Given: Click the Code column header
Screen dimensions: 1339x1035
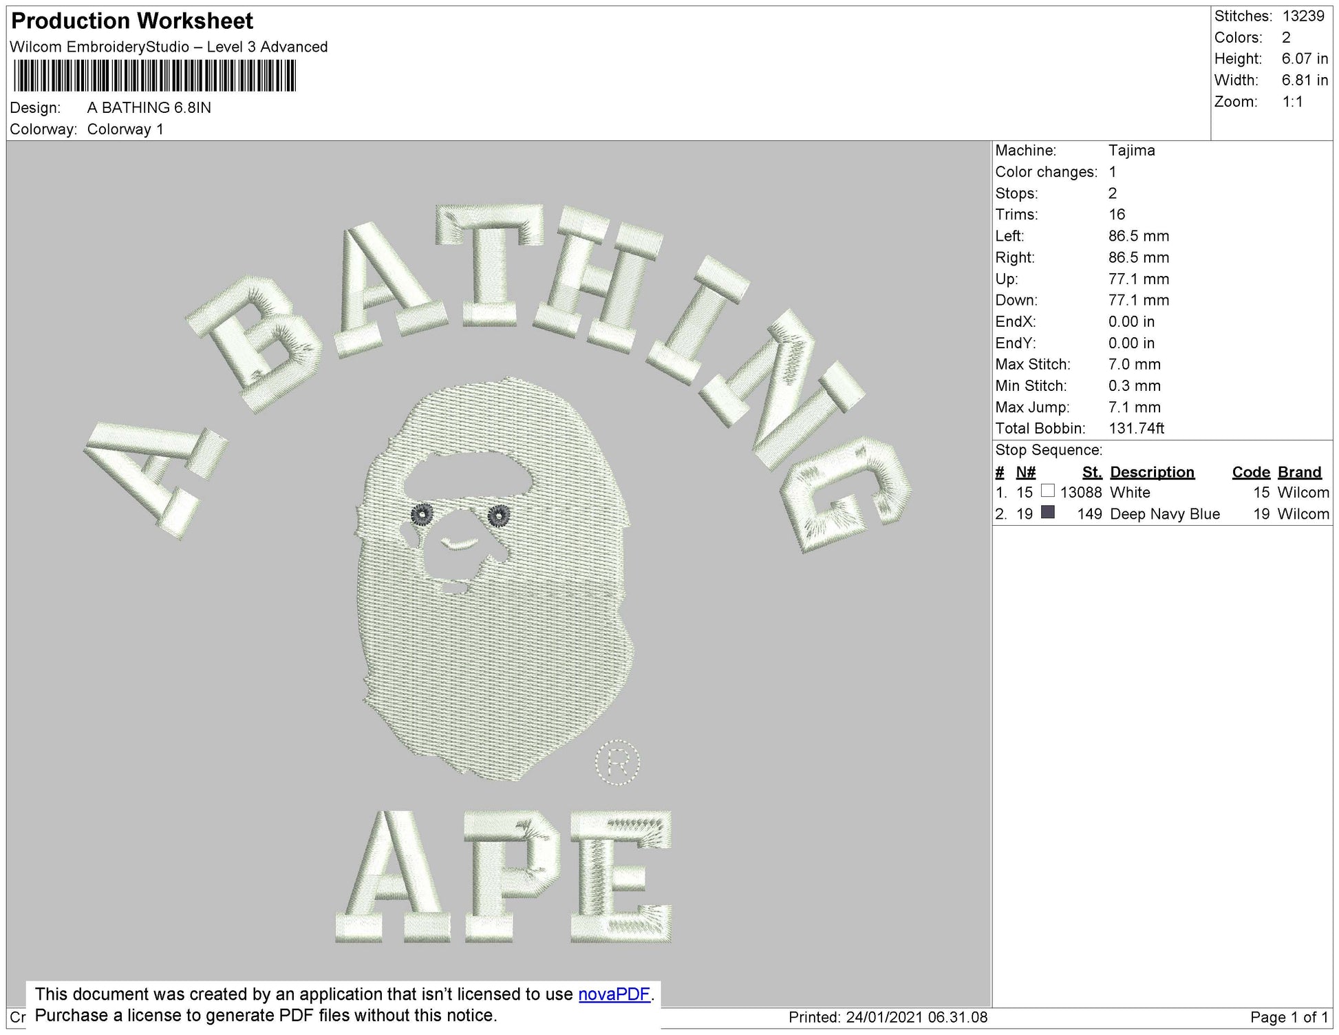Looking at the screenshot, I should pos(1250,472).
